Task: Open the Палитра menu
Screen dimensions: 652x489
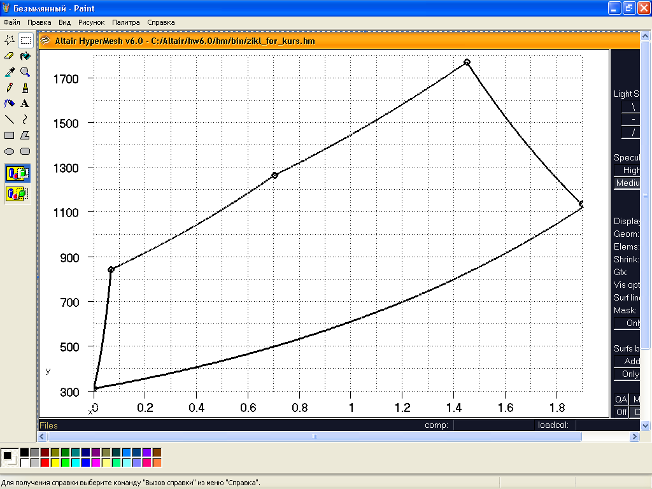Action: tap(126, 22)
